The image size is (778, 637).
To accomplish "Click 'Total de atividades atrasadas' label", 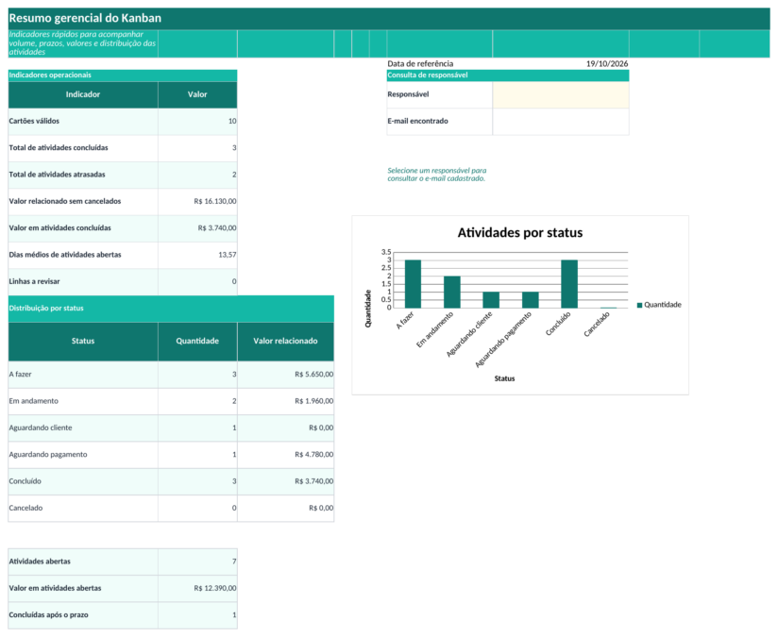I will pos(57,175).
